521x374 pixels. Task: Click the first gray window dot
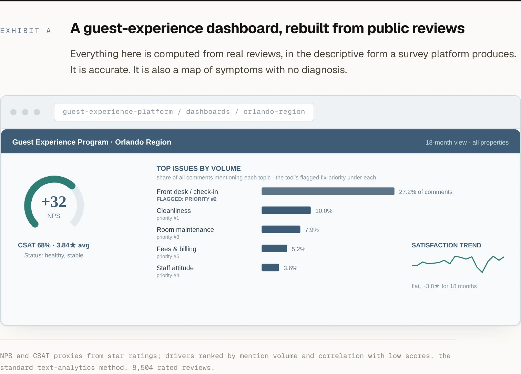pos(13,112)
